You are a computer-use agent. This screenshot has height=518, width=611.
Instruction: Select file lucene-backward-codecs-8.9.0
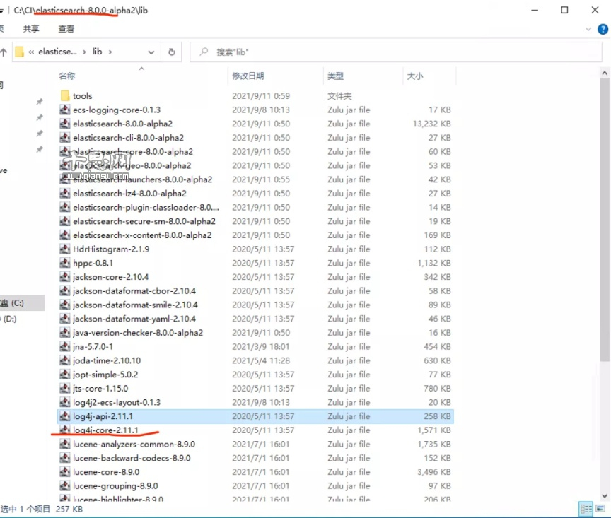[x=132, y=458]
